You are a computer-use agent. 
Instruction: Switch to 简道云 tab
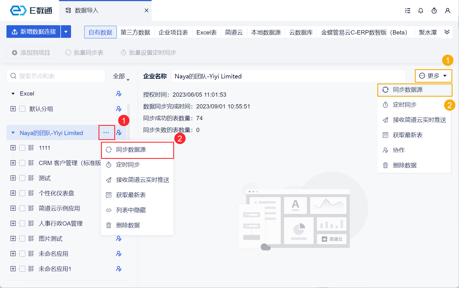234,32
